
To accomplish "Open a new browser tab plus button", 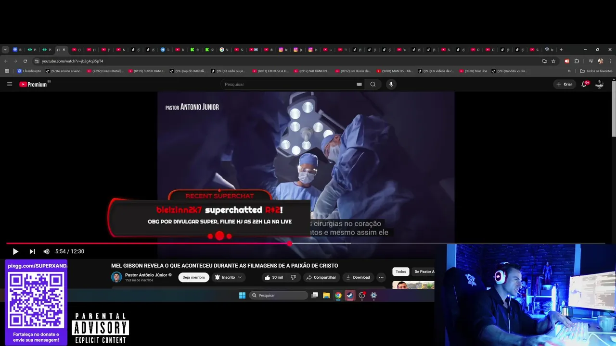I will point(561,49).
